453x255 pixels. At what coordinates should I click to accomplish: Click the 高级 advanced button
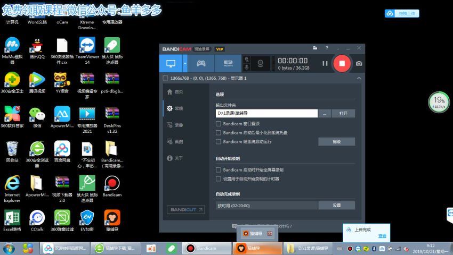click(x=337, y=142)
